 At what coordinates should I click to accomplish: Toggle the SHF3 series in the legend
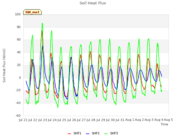[111, 133]
